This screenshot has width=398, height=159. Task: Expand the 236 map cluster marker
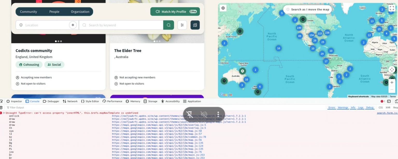click(x=327, y=33)
